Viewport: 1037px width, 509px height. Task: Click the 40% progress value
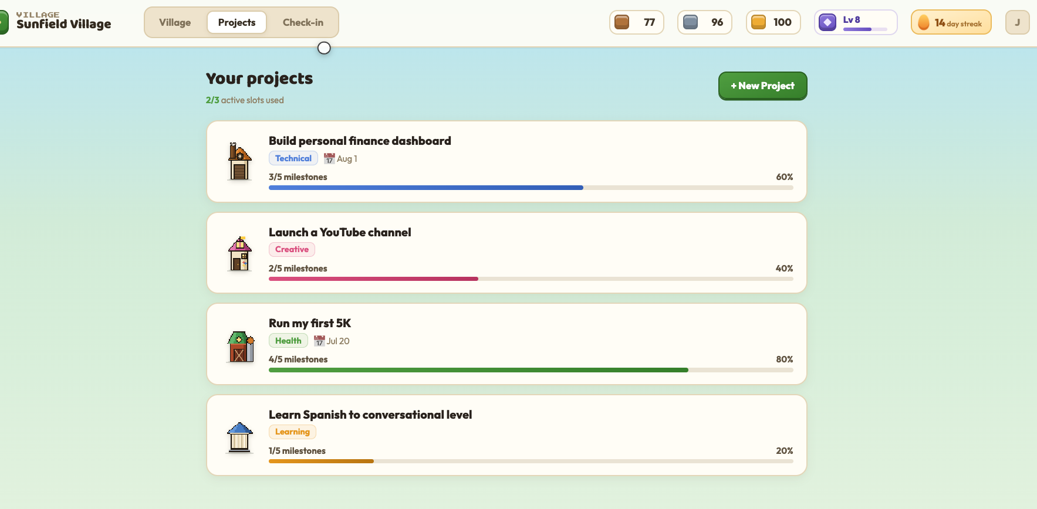tap(785, 269)
